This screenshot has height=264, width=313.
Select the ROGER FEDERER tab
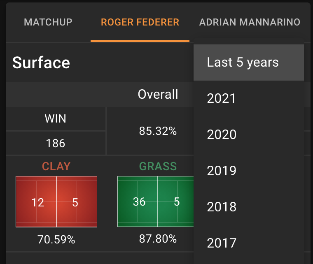140,22
